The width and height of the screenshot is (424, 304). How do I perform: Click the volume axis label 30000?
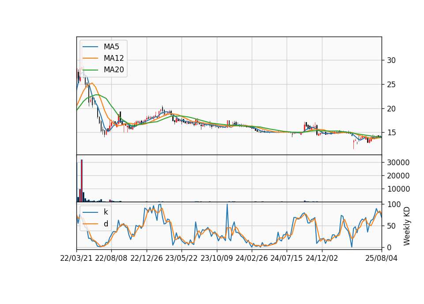click(x=398, y=163)
